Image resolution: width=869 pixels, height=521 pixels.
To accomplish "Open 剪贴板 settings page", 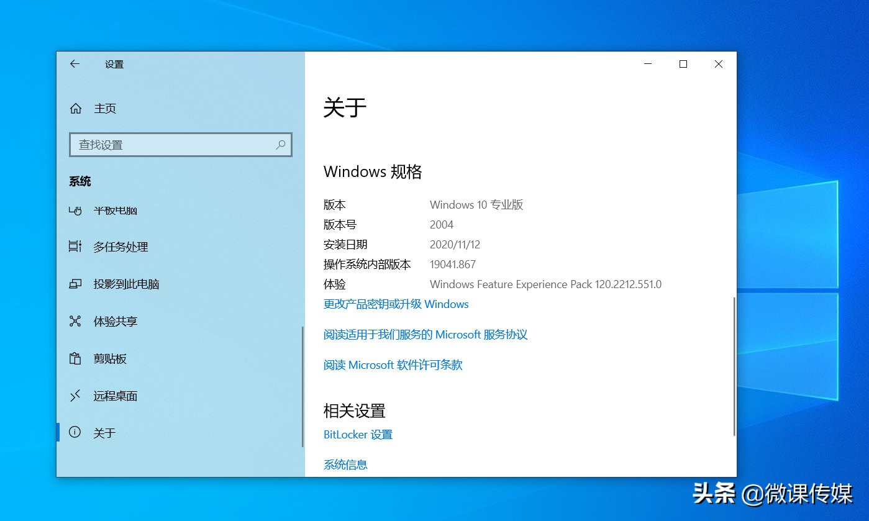I will [x=110, y=358].
